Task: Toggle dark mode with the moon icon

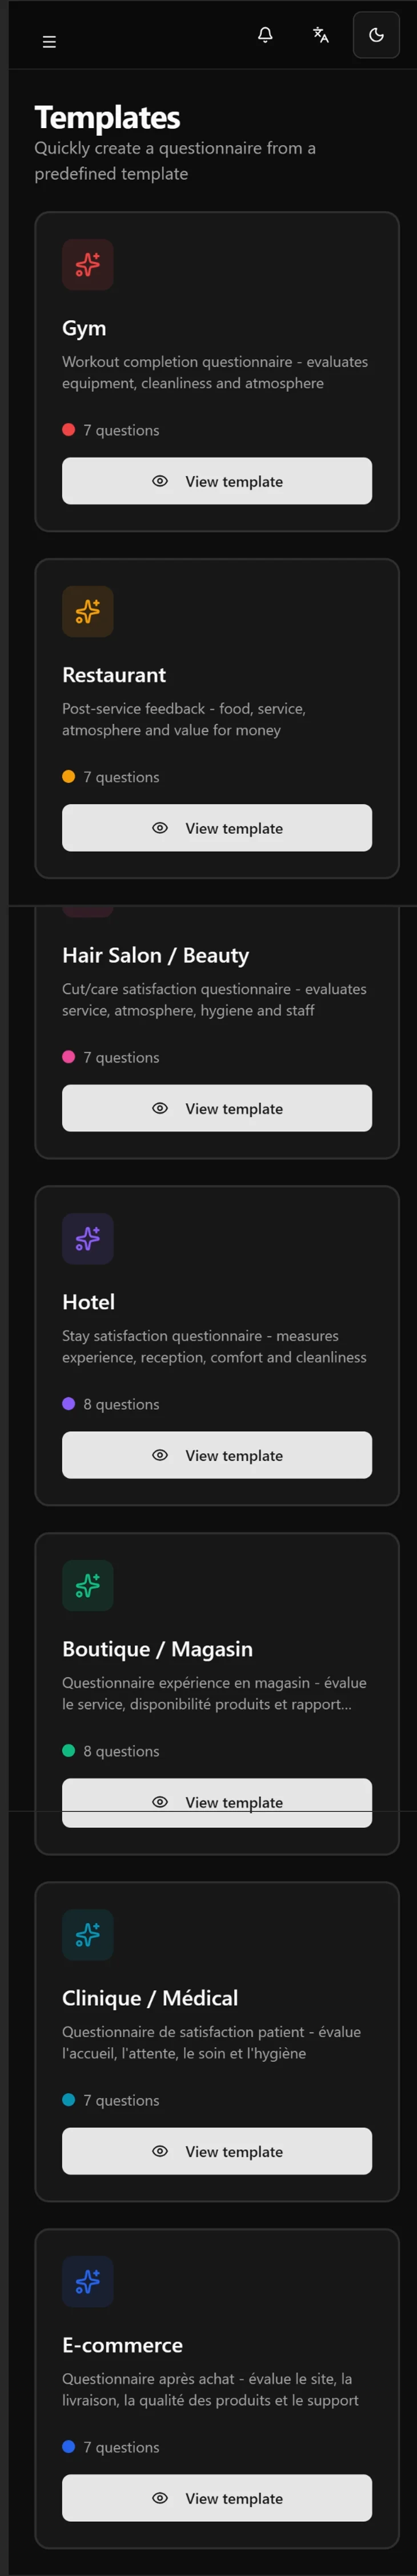Action: pyautogui.click(x=377, y=36)
